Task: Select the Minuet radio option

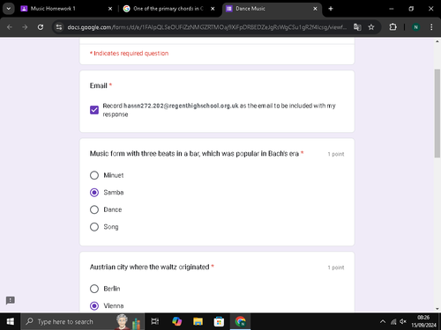Action: coord(94,175)
